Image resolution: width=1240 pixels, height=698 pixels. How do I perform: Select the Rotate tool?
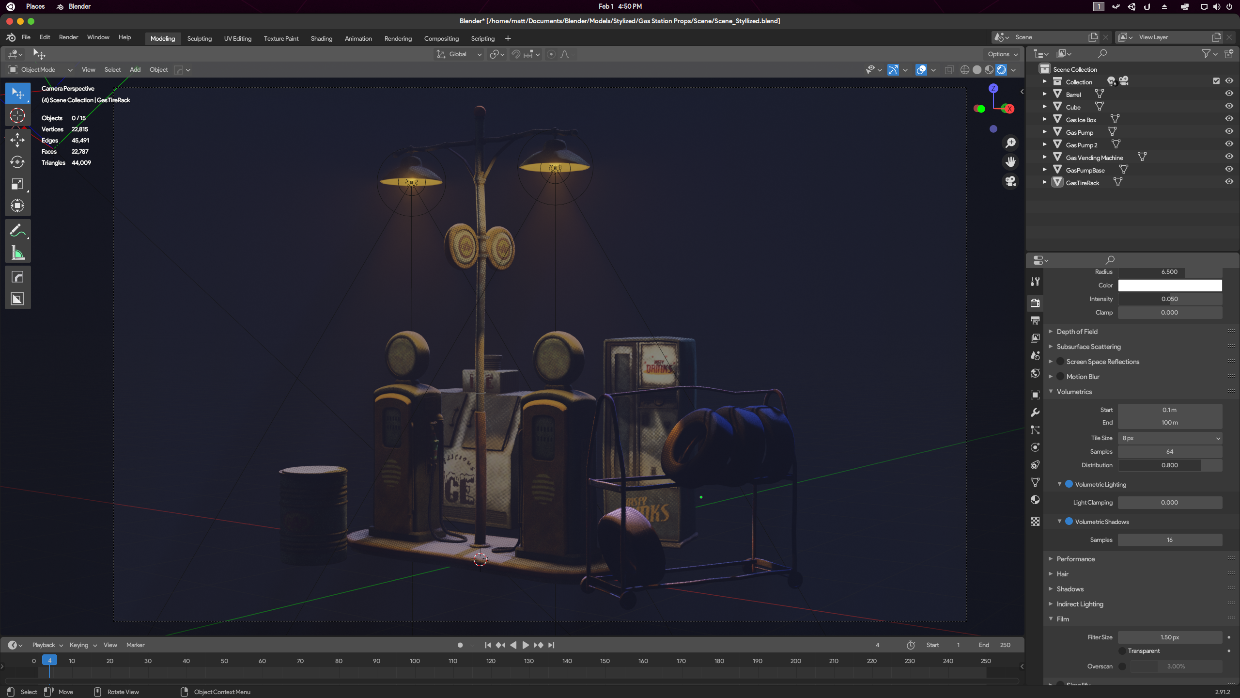pos(17,162)
